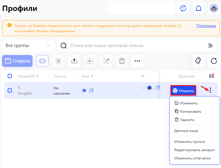Click the Пополнить link

206,26
